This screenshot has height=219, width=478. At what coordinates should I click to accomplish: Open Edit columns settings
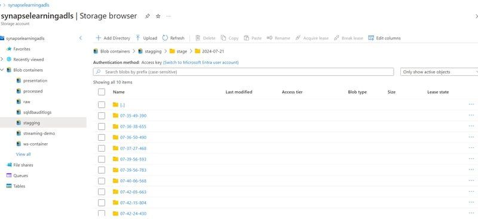[x=384, y=38]
